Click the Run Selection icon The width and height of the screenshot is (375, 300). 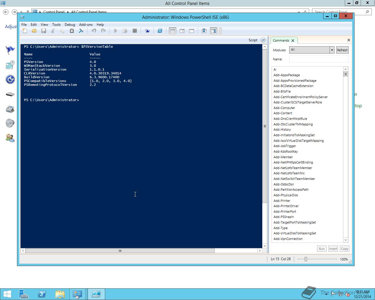pyautogui.click(x=125, y=31)
